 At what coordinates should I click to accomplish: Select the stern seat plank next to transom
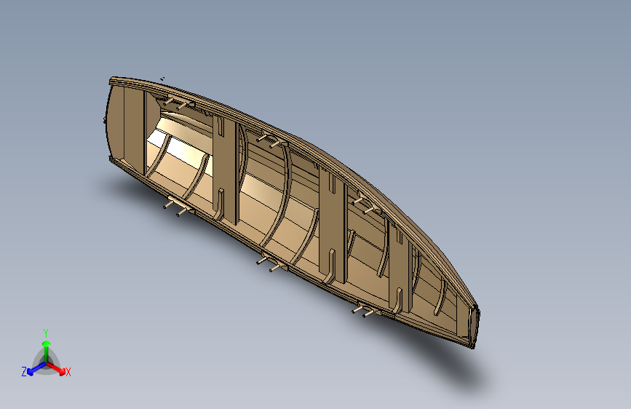click(x=134, y=131)
